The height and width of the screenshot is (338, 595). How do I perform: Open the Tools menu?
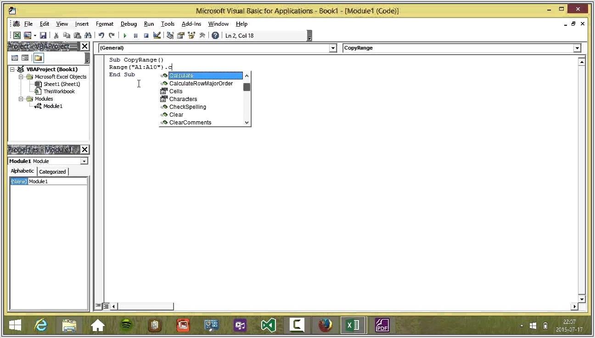coord(168,24)
